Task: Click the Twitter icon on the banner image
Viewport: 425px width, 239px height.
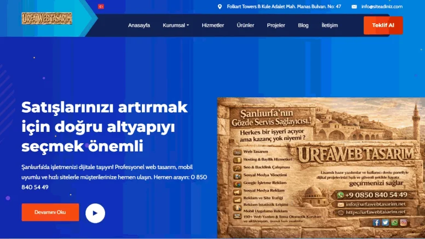Action: (385, 223)
